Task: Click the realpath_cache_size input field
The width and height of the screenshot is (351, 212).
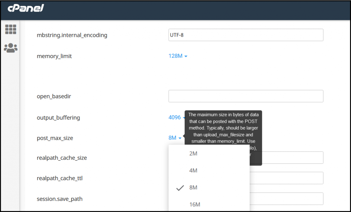Action: (286, 158)
